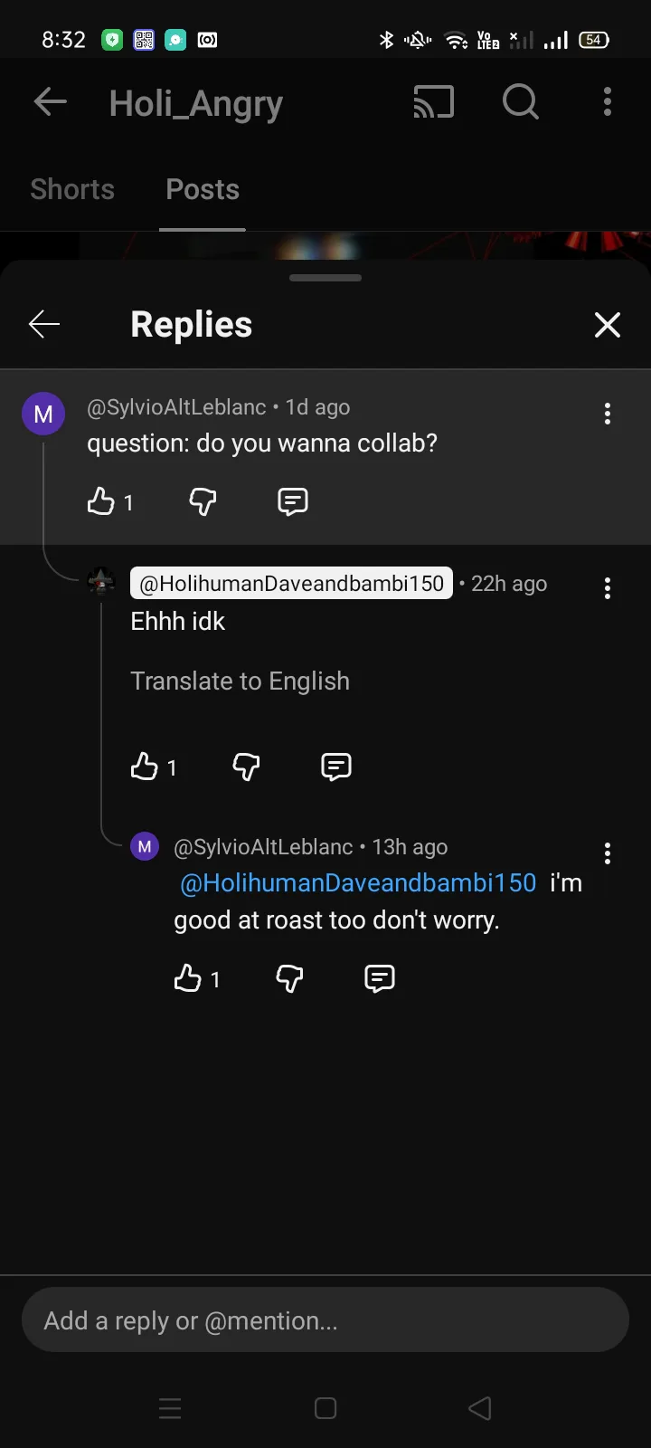Screen dimensions: 651x1448
Task: Search the Holi_Angry channel
Action: pos(521,102)
